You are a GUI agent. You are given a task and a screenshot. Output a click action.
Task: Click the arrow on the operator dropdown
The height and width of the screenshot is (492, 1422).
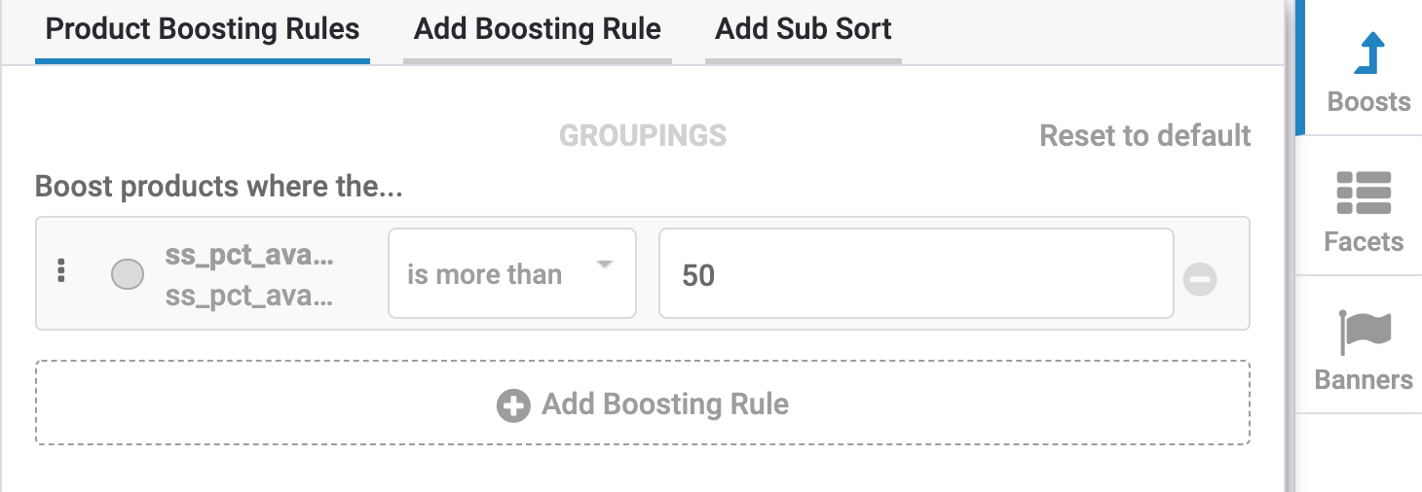tap(604, 264)
